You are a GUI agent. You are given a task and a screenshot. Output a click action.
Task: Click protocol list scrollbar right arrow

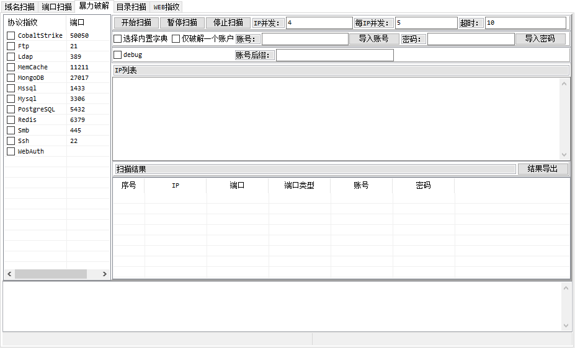[x=104, y=274]
